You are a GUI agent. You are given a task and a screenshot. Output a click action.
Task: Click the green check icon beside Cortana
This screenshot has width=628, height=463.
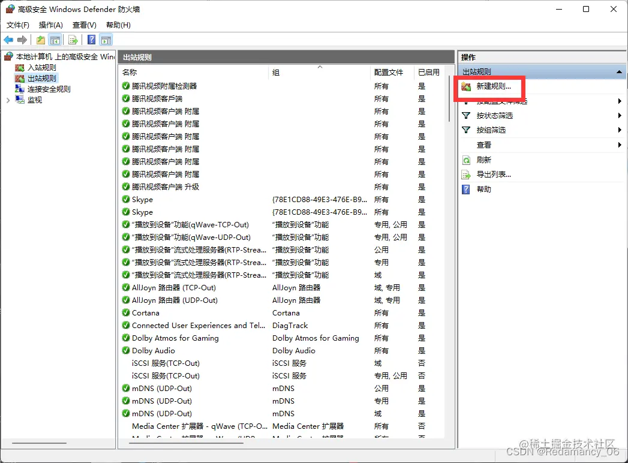[x=126, y=313]
